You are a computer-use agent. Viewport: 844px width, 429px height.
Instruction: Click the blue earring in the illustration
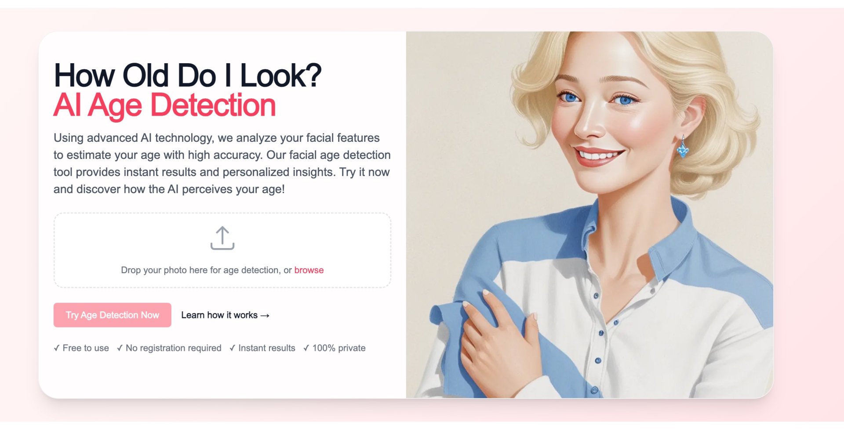(683, 147)
